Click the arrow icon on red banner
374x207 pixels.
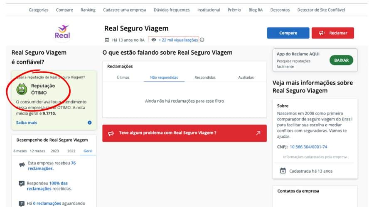[258, 133]
